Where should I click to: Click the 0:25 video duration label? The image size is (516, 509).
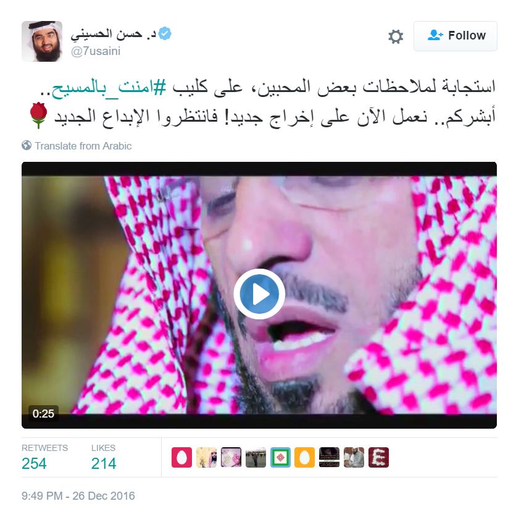[x=43, y=413]
